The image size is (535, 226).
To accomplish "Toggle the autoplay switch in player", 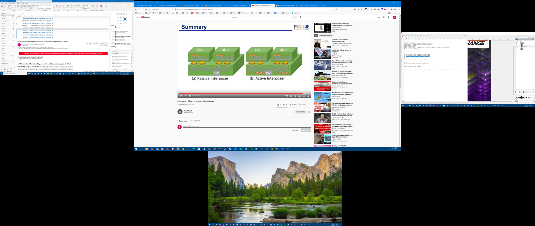I will tap(286, 96).
